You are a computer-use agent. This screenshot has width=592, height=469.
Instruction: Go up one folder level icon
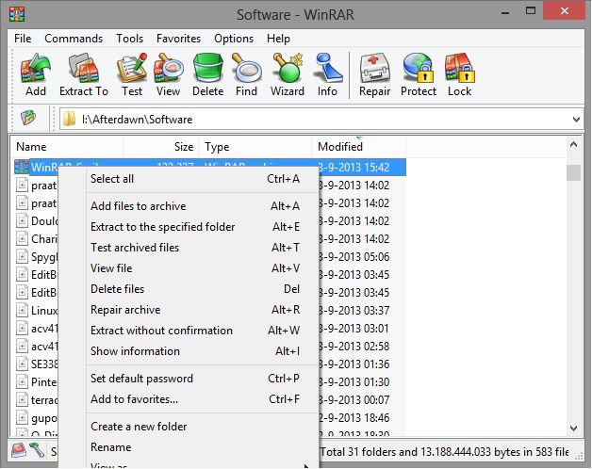click(28, 119)
